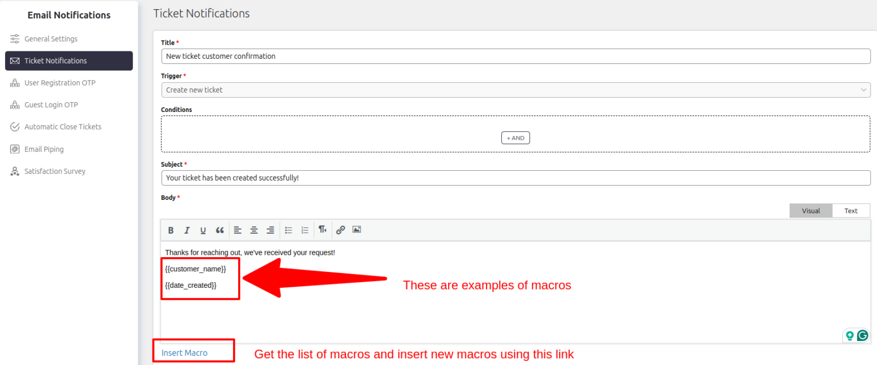Click the Insert Macro link
This screenshot has height=365, width=877.
pyautogui.click(x=184, y=352)
